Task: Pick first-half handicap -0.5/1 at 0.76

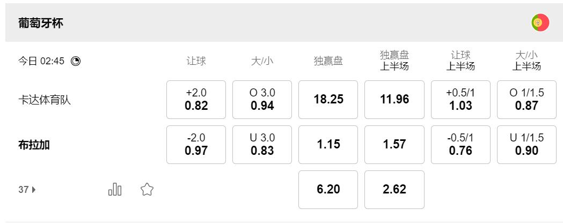Action: [460, 145]
